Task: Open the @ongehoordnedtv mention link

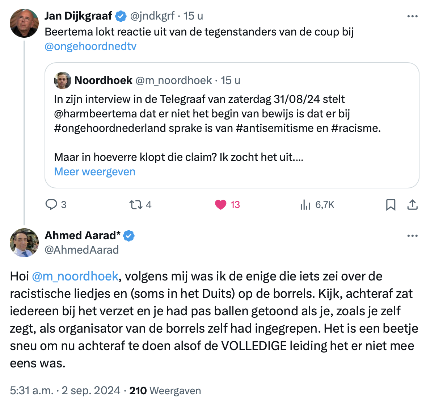Action: (x=90, y=46)
